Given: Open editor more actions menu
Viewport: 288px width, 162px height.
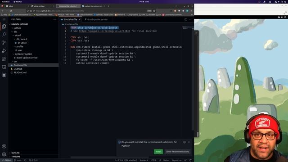Looking at the screenshot, I should coord(190,19).
